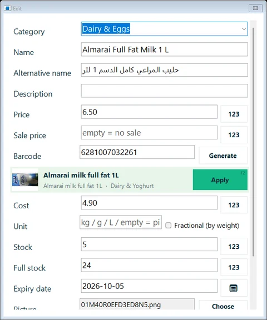267x320 pixels.
Task: Click the 'Category' label
Action: coord(29,32)
